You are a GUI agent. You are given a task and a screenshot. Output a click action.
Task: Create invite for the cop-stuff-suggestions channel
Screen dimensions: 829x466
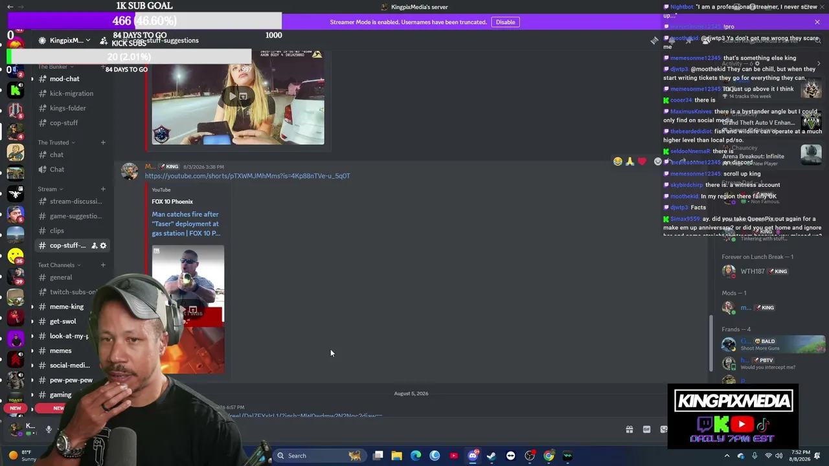coord(94,245)
